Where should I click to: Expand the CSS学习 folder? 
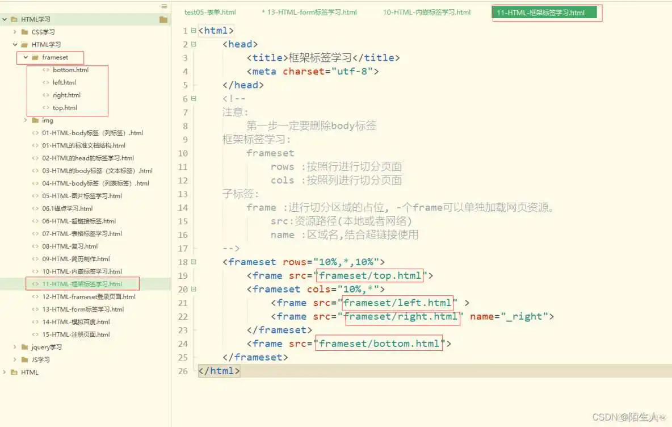(14, 32)
